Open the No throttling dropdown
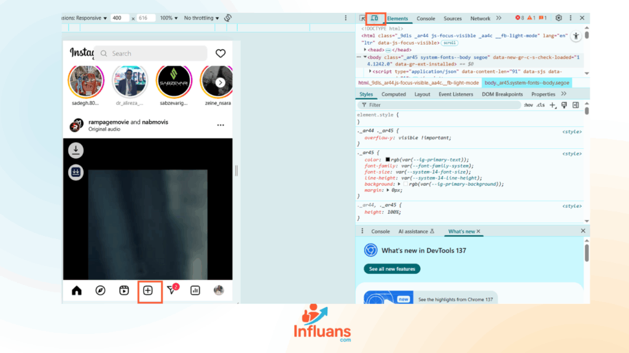This screenshot has height=353, width=629. point(201,18)
